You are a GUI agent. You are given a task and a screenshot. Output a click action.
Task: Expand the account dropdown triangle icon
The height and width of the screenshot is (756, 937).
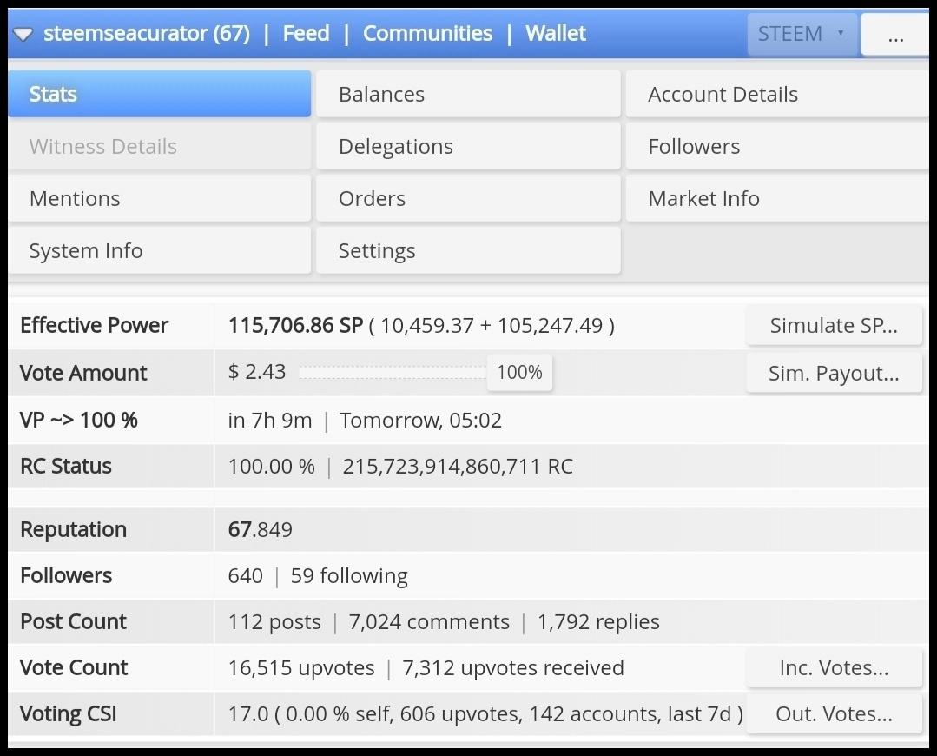click(23, 35)
